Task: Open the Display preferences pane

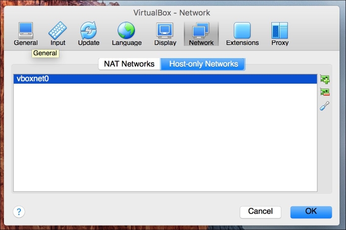Action: pos(165,34)
